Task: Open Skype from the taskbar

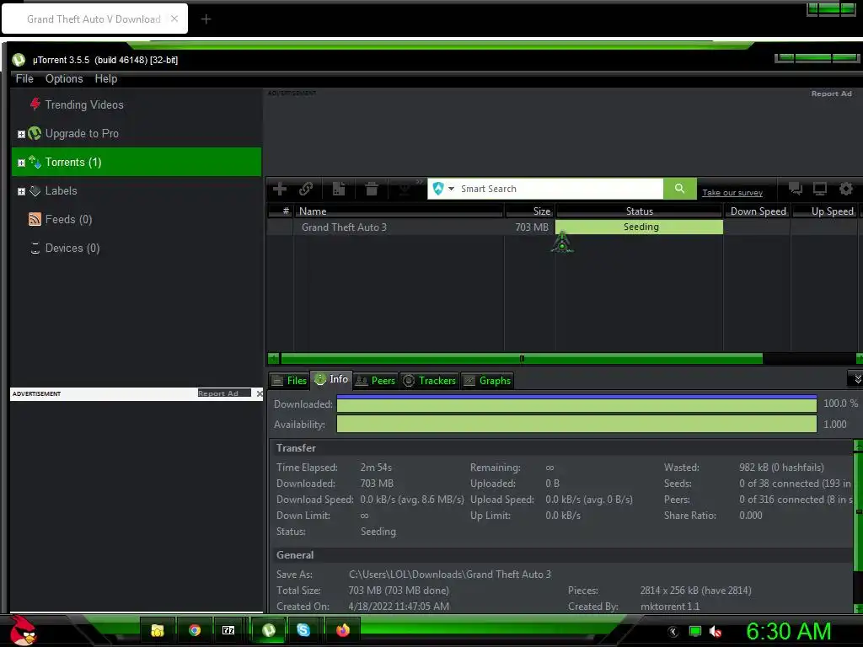Action: pos(303,630)
